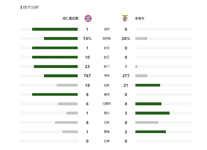207x150 pixels.
Task: Open the 本菲卡 team name link
Action: pyautogui.click(x=140, y=19)
